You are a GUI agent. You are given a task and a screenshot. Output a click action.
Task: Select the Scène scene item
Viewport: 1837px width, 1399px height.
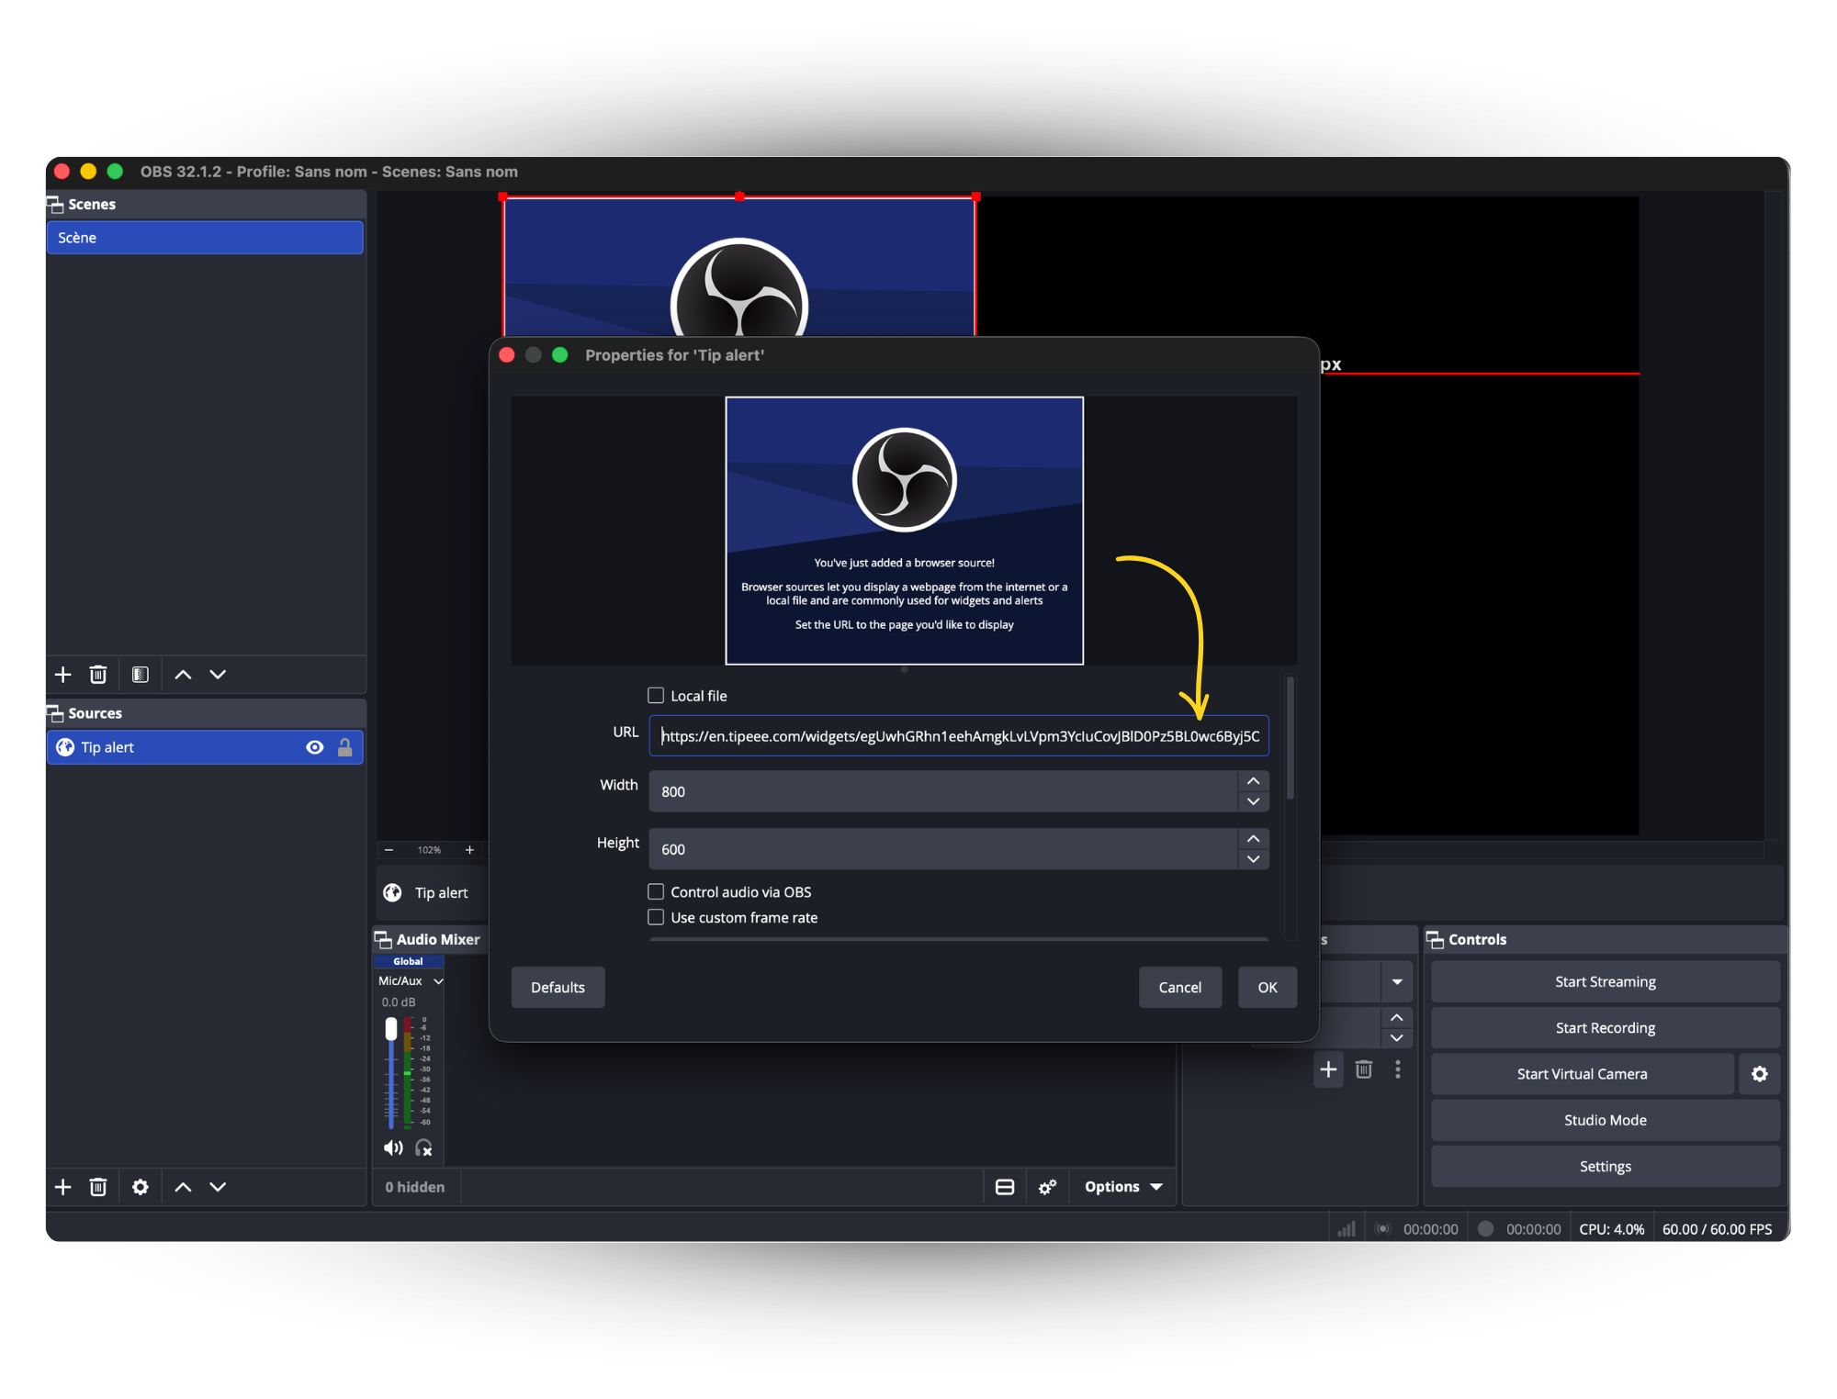coord(205,238)
